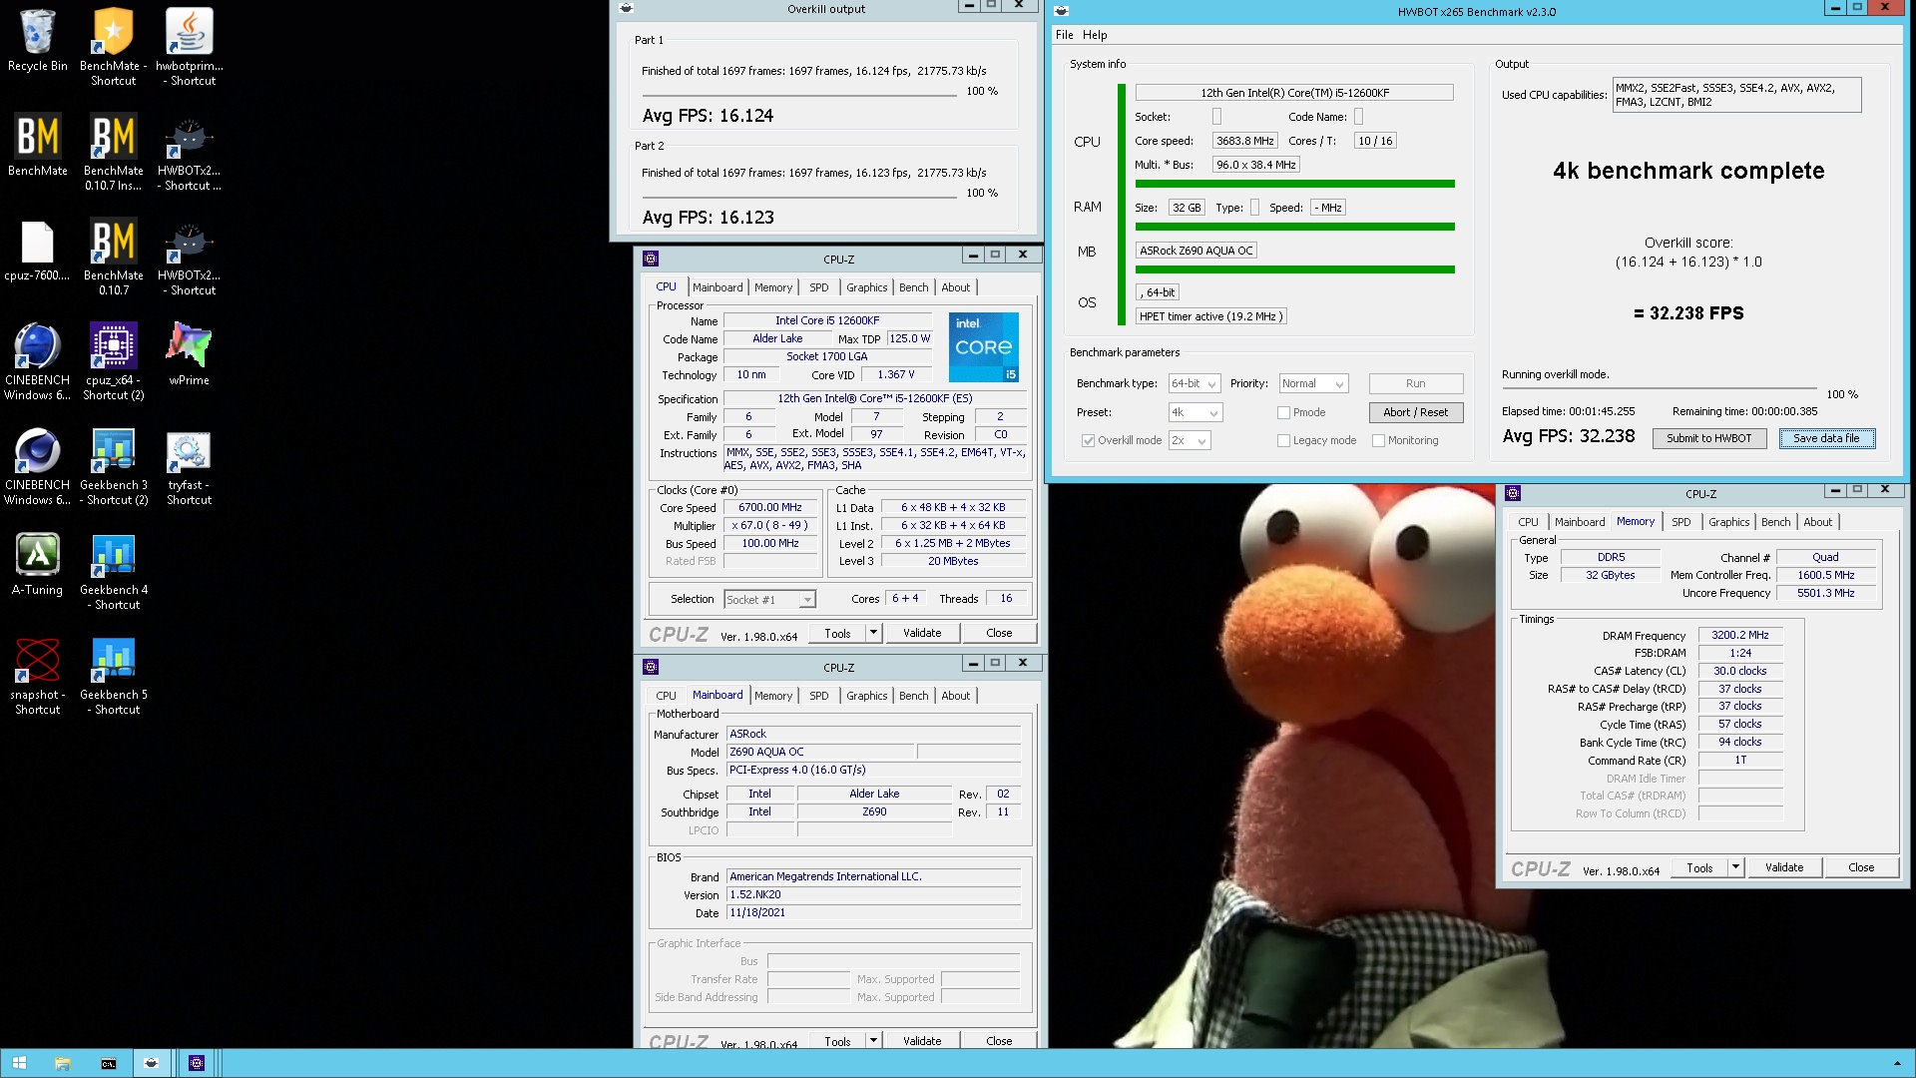Open the Overkill mode 2x dropdown
The height and width of the screenshot is (1078, 1916).
[x=1190, y=440]
